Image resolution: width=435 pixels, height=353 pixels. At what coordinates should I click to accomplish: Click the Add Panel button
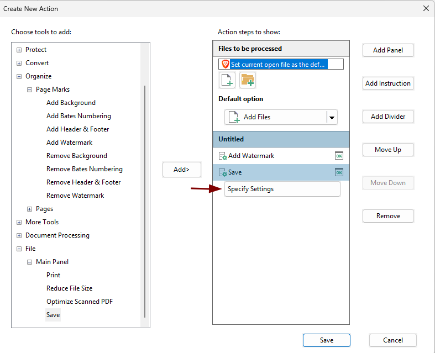388,50
